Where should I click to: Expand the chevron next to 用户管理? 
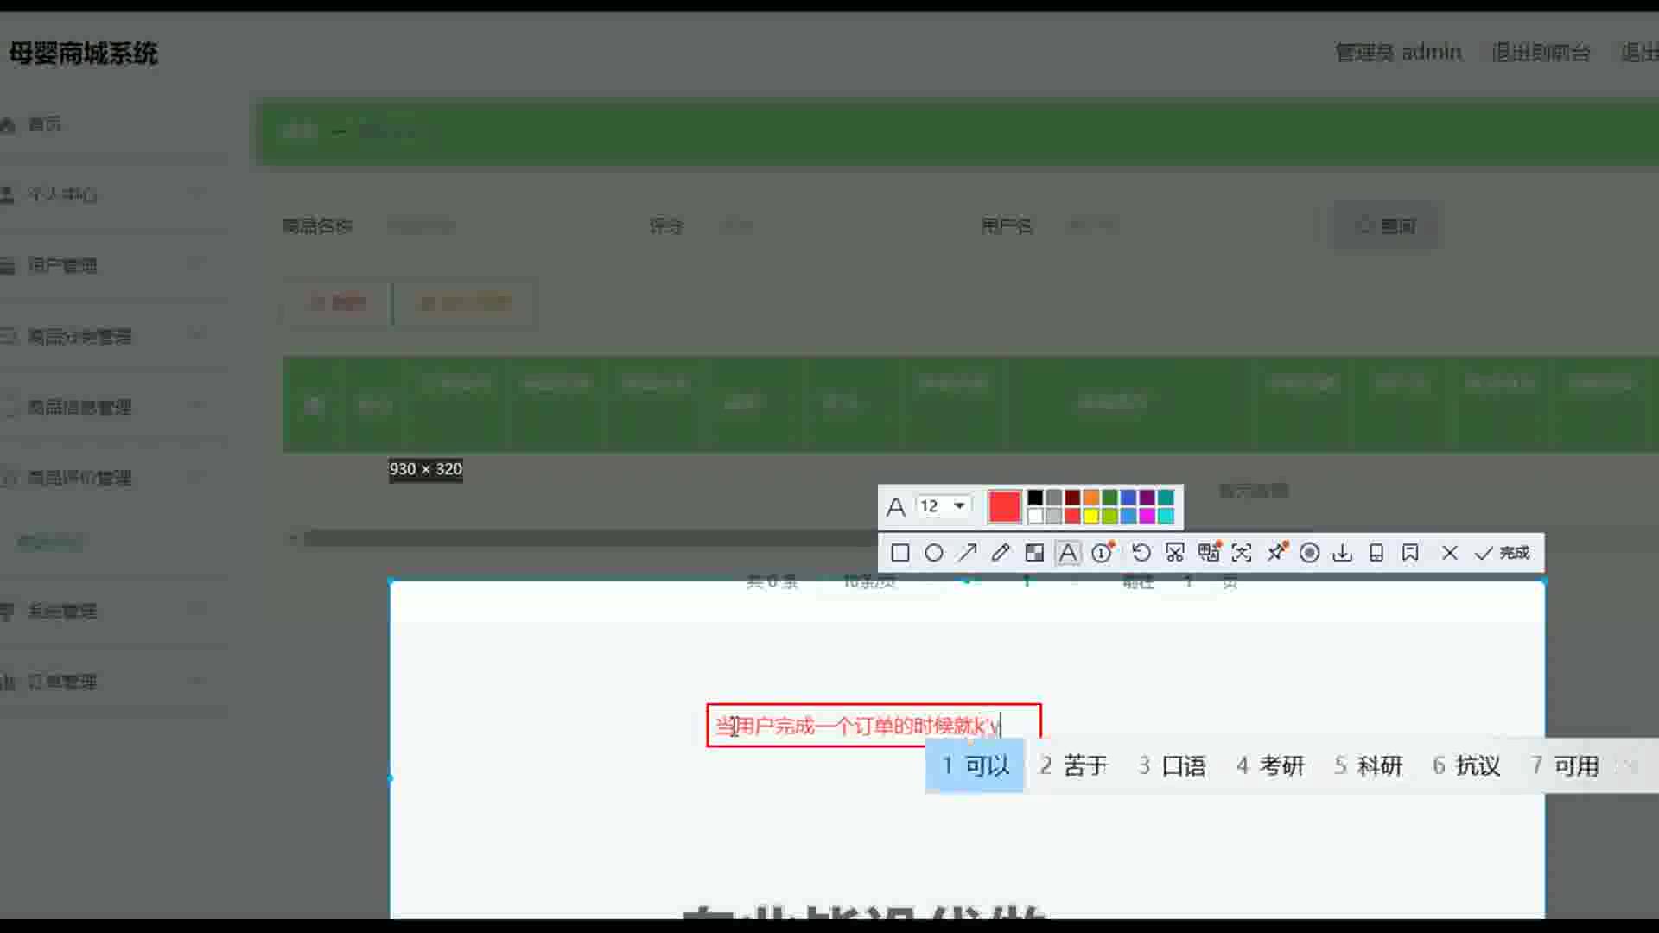click(197, 263)
